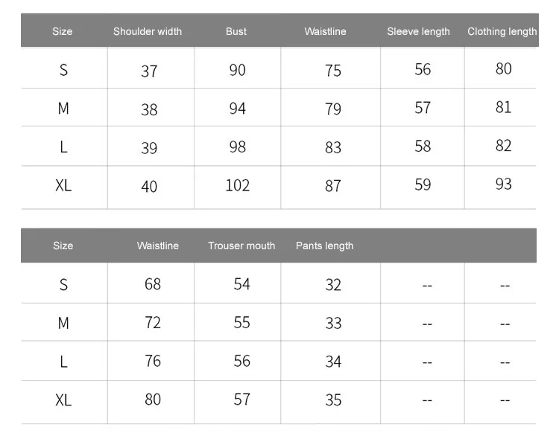The width and height of the screenshot is (559, 433).
Task: Click pants waistline value 68
Action: point(153,283)
